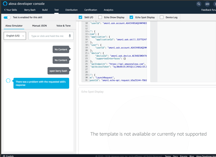Viewport: 216px width, 157px height.
Task: Open the Forums footer link
Action: pos(184,156)
